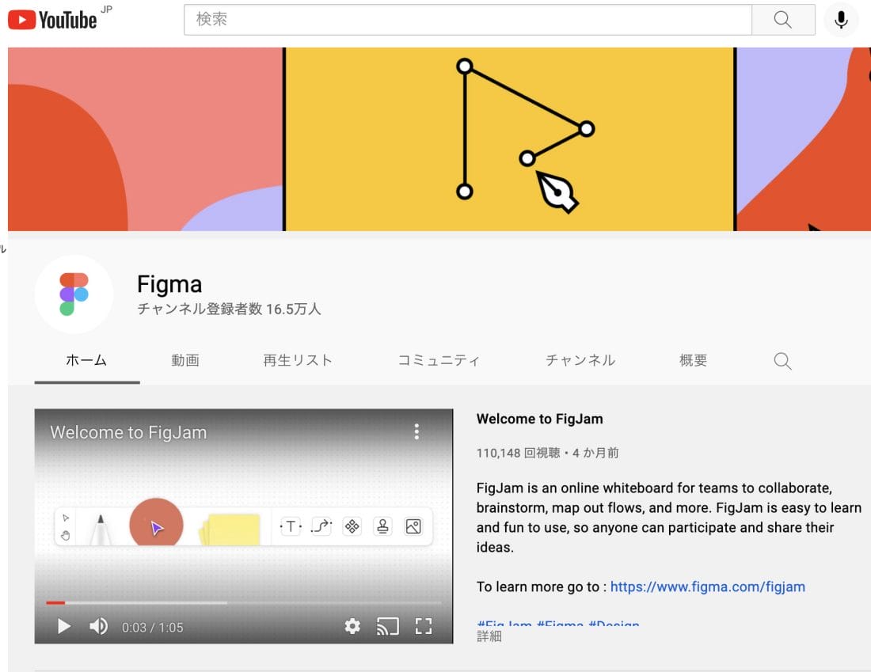
Task: Open the コミュニティ tab
Action: tap(439, 360)
